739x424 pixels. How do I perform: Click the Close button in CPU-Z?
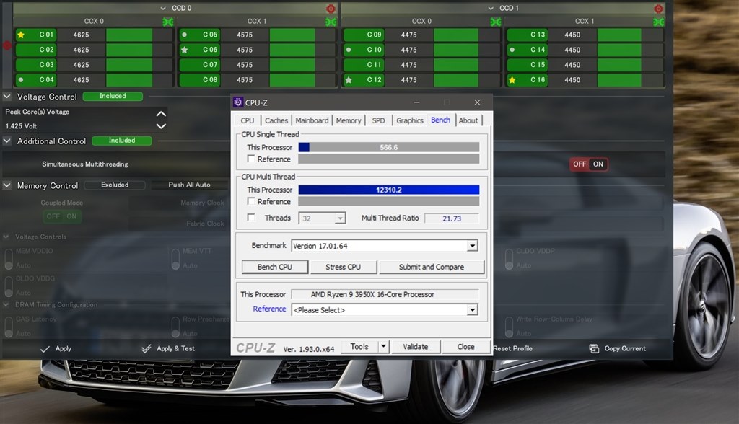coord(465,347)
